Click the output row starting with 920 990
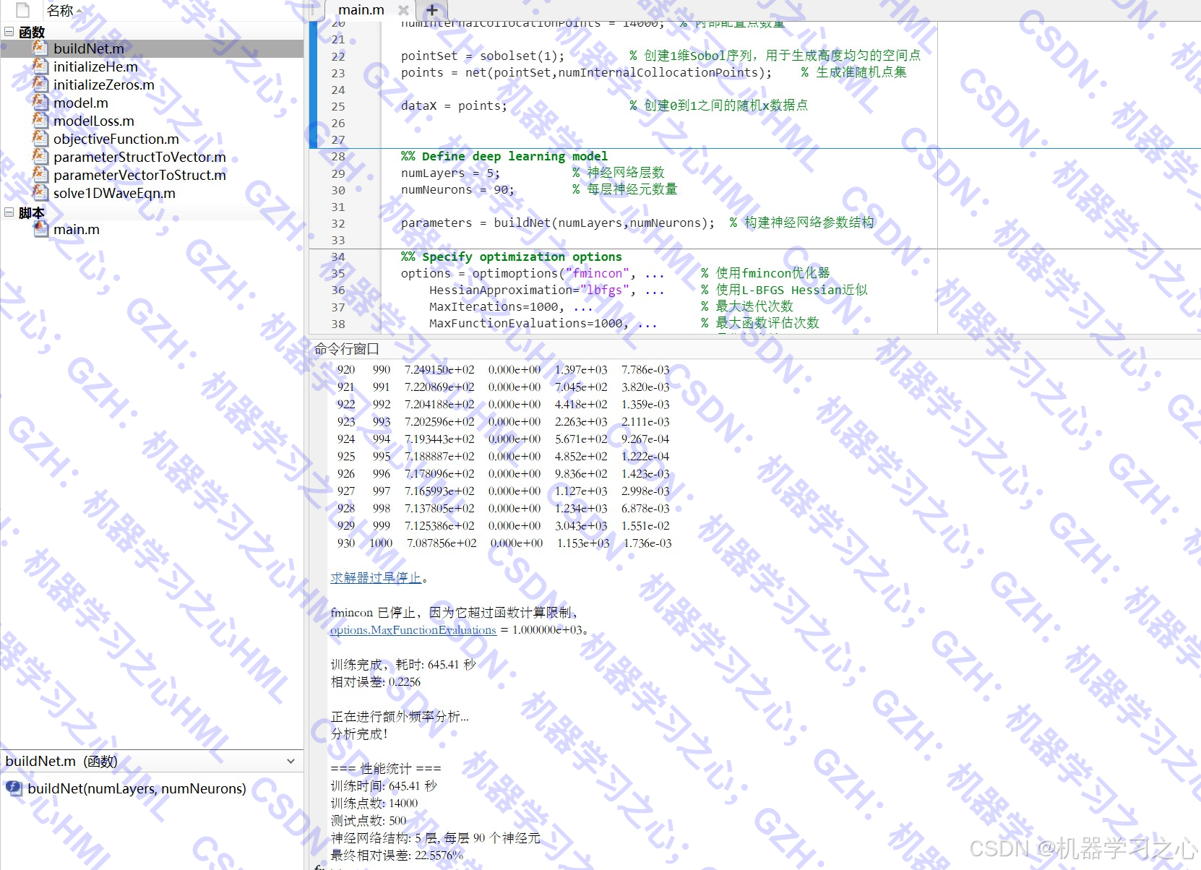The width and height of the screenshot is (1201, 870). [x=503, y=369]
